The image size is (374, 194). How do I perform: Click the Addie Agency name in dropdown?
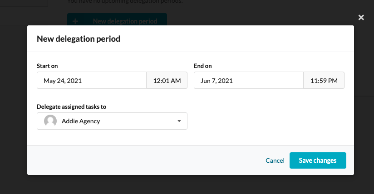[81, 121]
